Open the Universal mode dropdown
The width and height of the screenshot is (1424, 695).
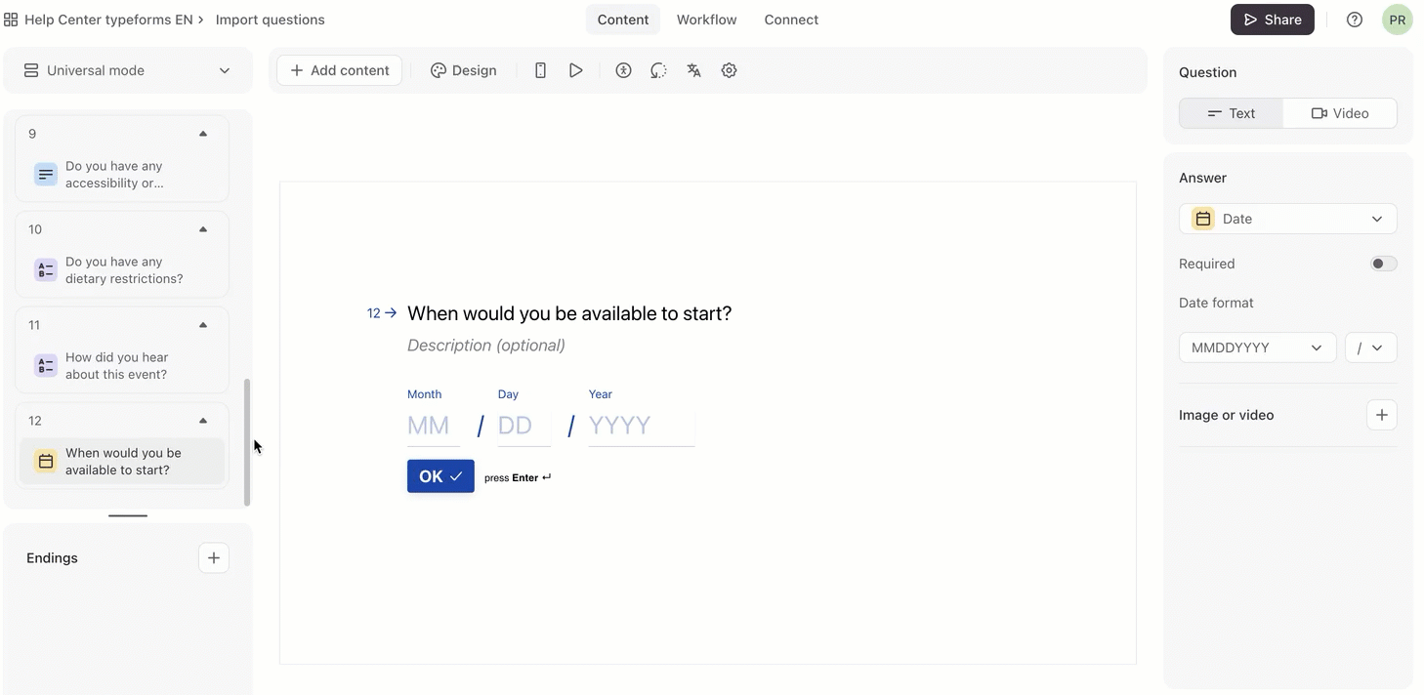pyautogui.click(x=127, y=70)
